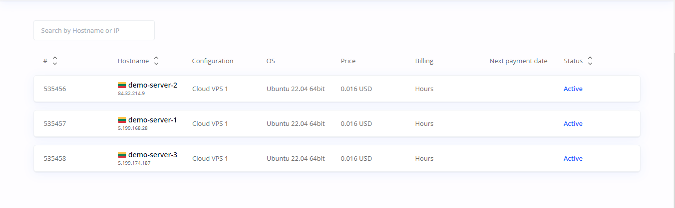
Task: Click IP address 84.32.214.9
Action: pyautogui.click(x=131, y=94)
